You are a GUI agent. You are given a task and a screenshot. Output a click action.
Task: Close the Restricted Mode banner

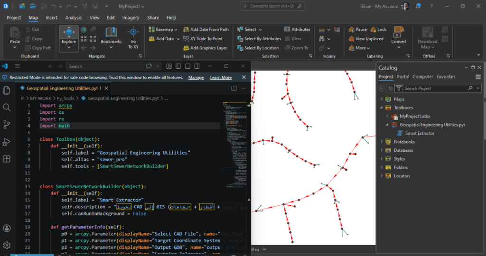pyautogui.click(x=243, y=77)
